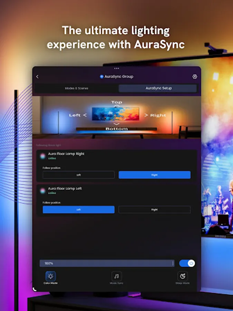Set Aura Floor Lamp Right position to Left
This screenshot has width=233, height=311.
coord(78,175)
